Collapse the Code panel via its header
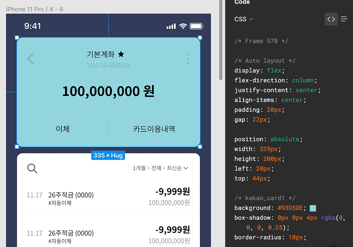 point(242,2)
